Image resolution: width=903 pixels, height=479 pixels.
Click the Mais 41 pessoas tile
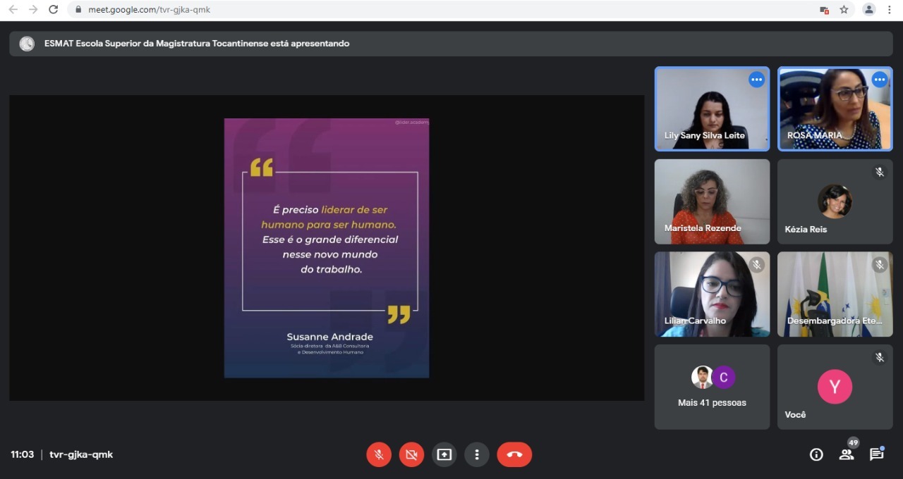click(712, 387)
